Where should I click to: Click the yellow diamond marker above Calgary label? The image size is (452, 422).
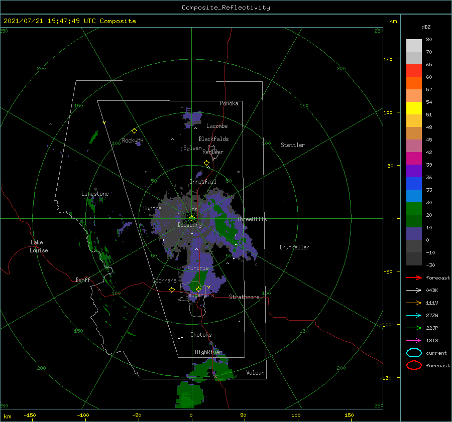tap(198, 289)
